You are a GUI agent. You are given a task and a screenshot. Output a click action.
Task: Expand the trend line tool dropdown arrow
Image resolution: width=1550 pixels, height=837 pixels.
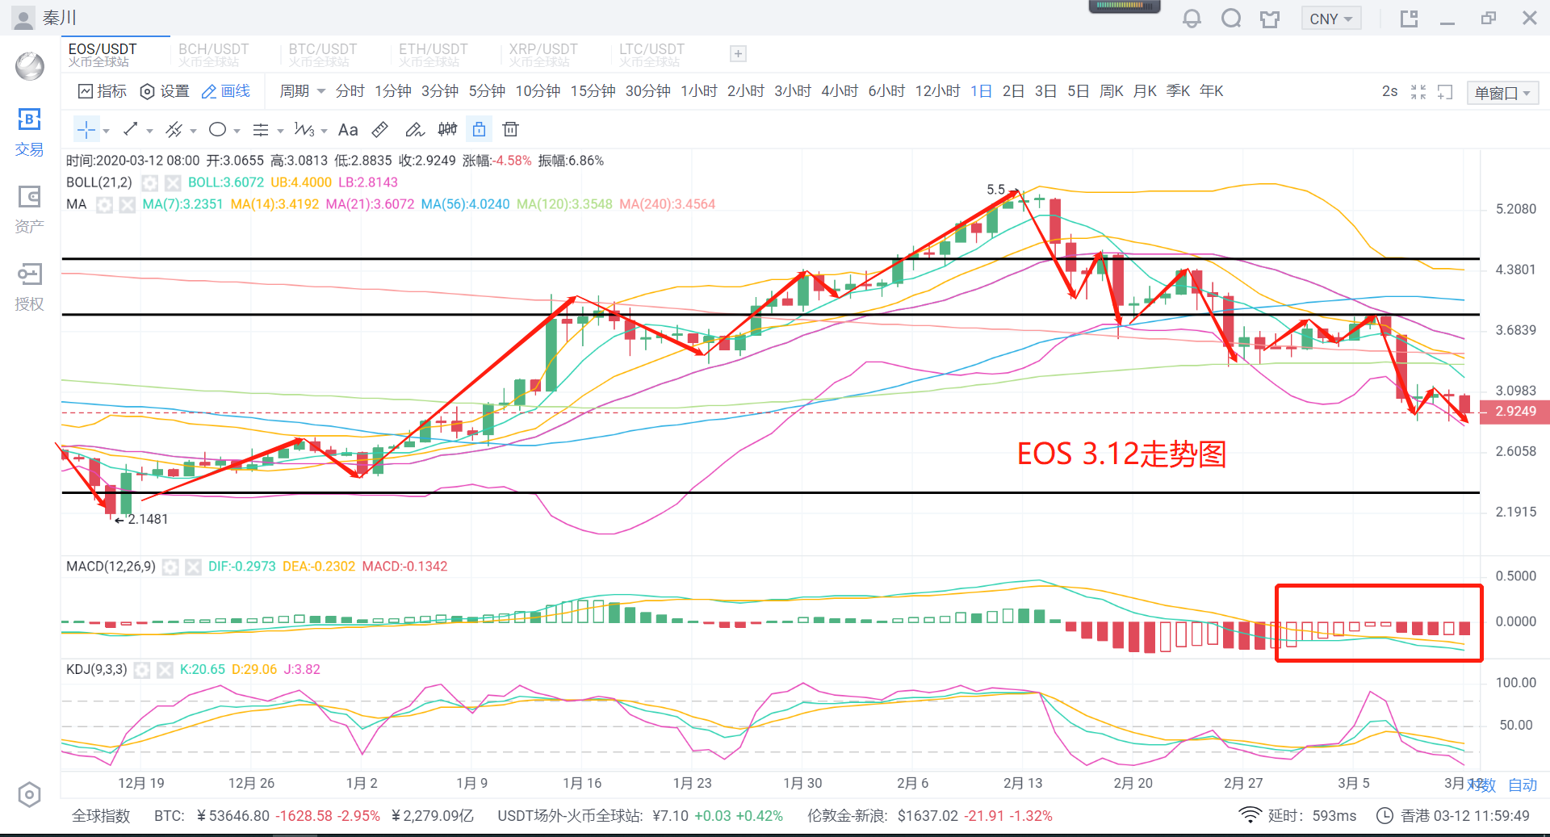pyautogui.click(x=149, y=131)
